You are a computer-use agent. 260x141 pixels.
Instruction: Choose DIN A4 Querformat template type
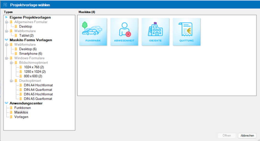38,90
